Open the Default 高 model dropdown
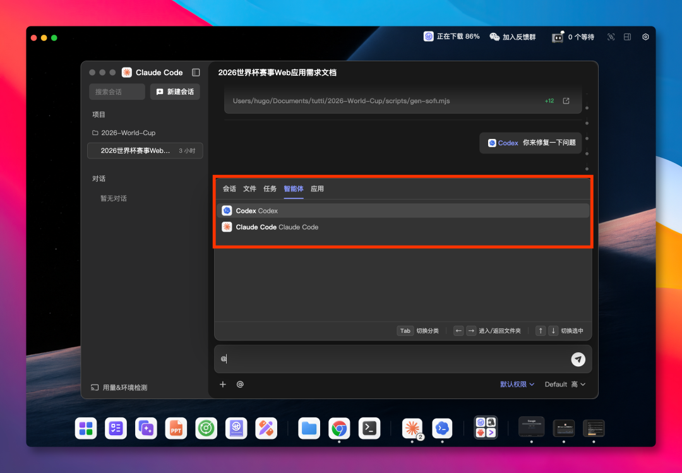This screenshot has height=473, width=682. [565, 384]
